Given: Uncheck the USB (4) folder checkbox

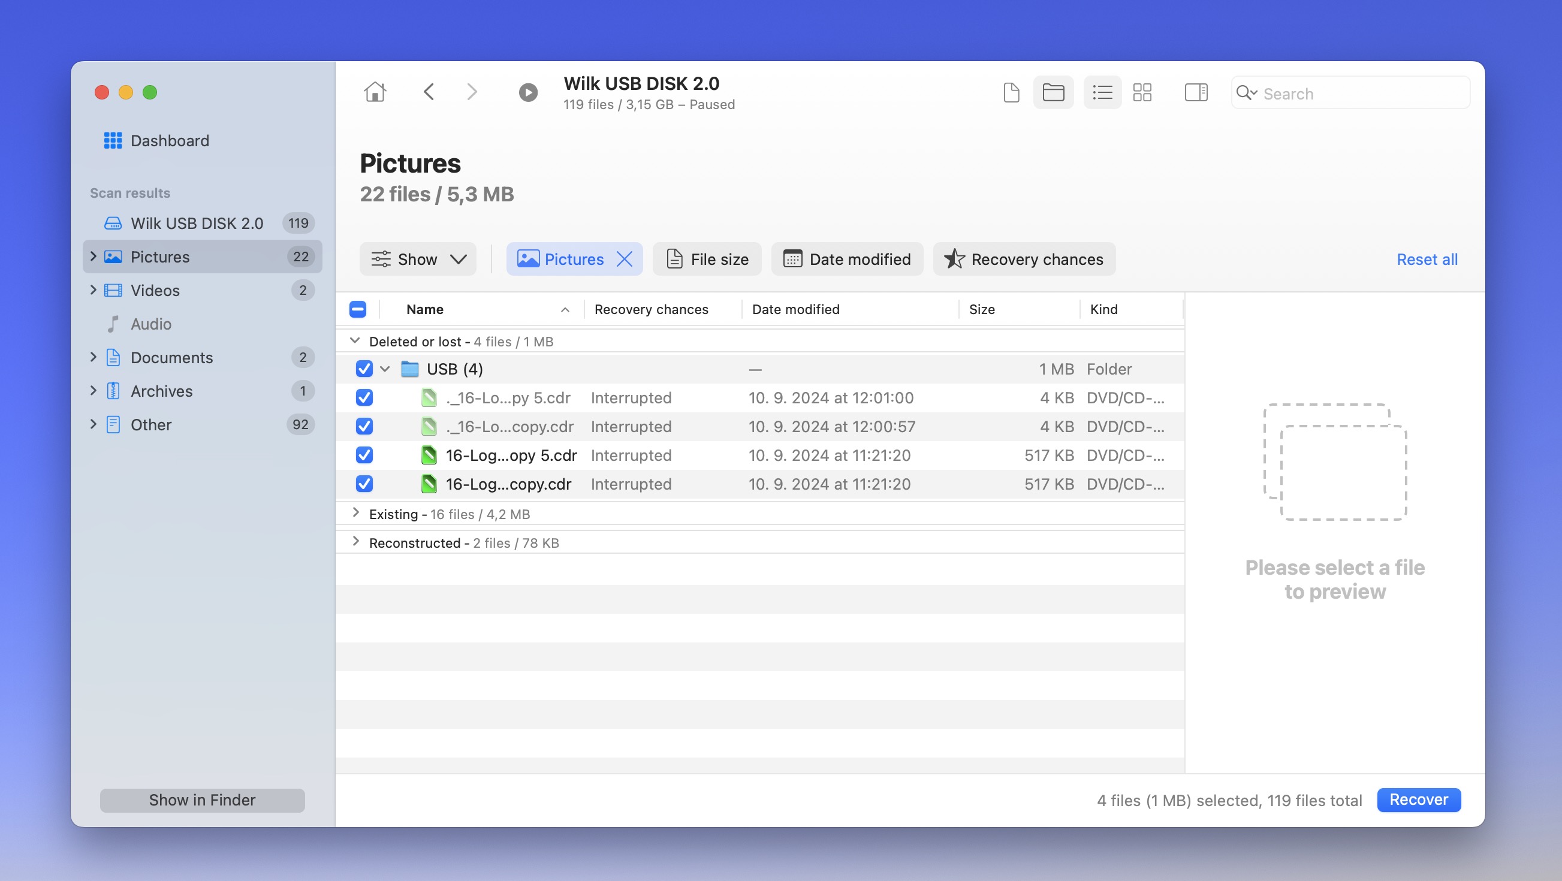Looking at the screenshot, I should click(364, 369).
